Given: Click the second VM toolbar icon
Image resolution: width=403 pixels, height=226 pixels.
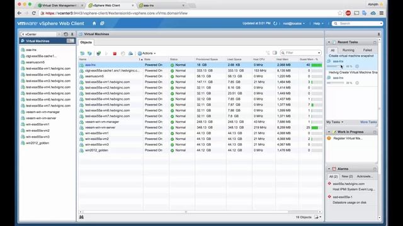Looking at the screenshot, I should pyautogui.click(x=89, y=53).
